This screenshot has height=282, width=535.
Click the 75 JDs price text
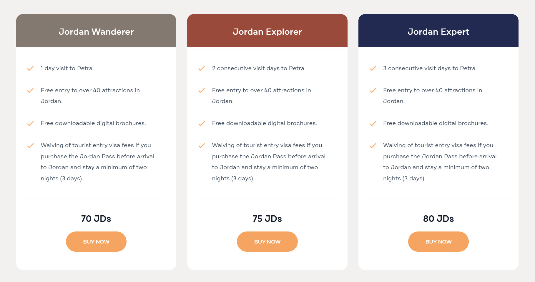coord(267,219)
